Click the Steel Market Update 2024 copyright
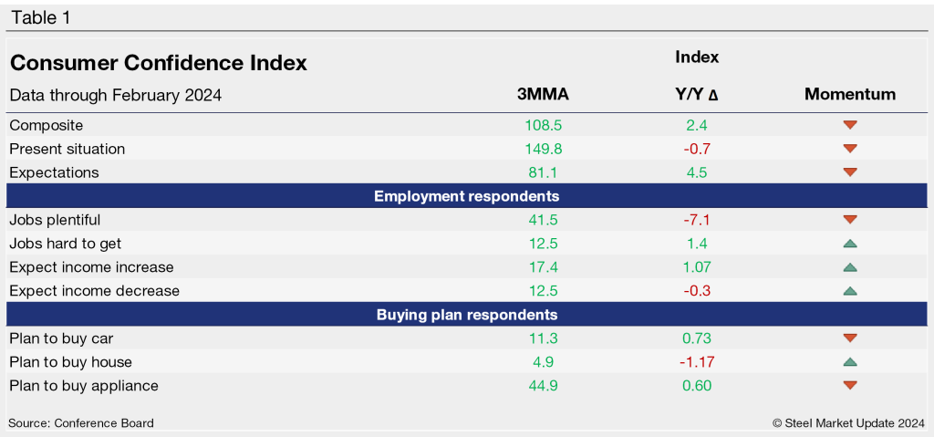 [x=847, y=422]
